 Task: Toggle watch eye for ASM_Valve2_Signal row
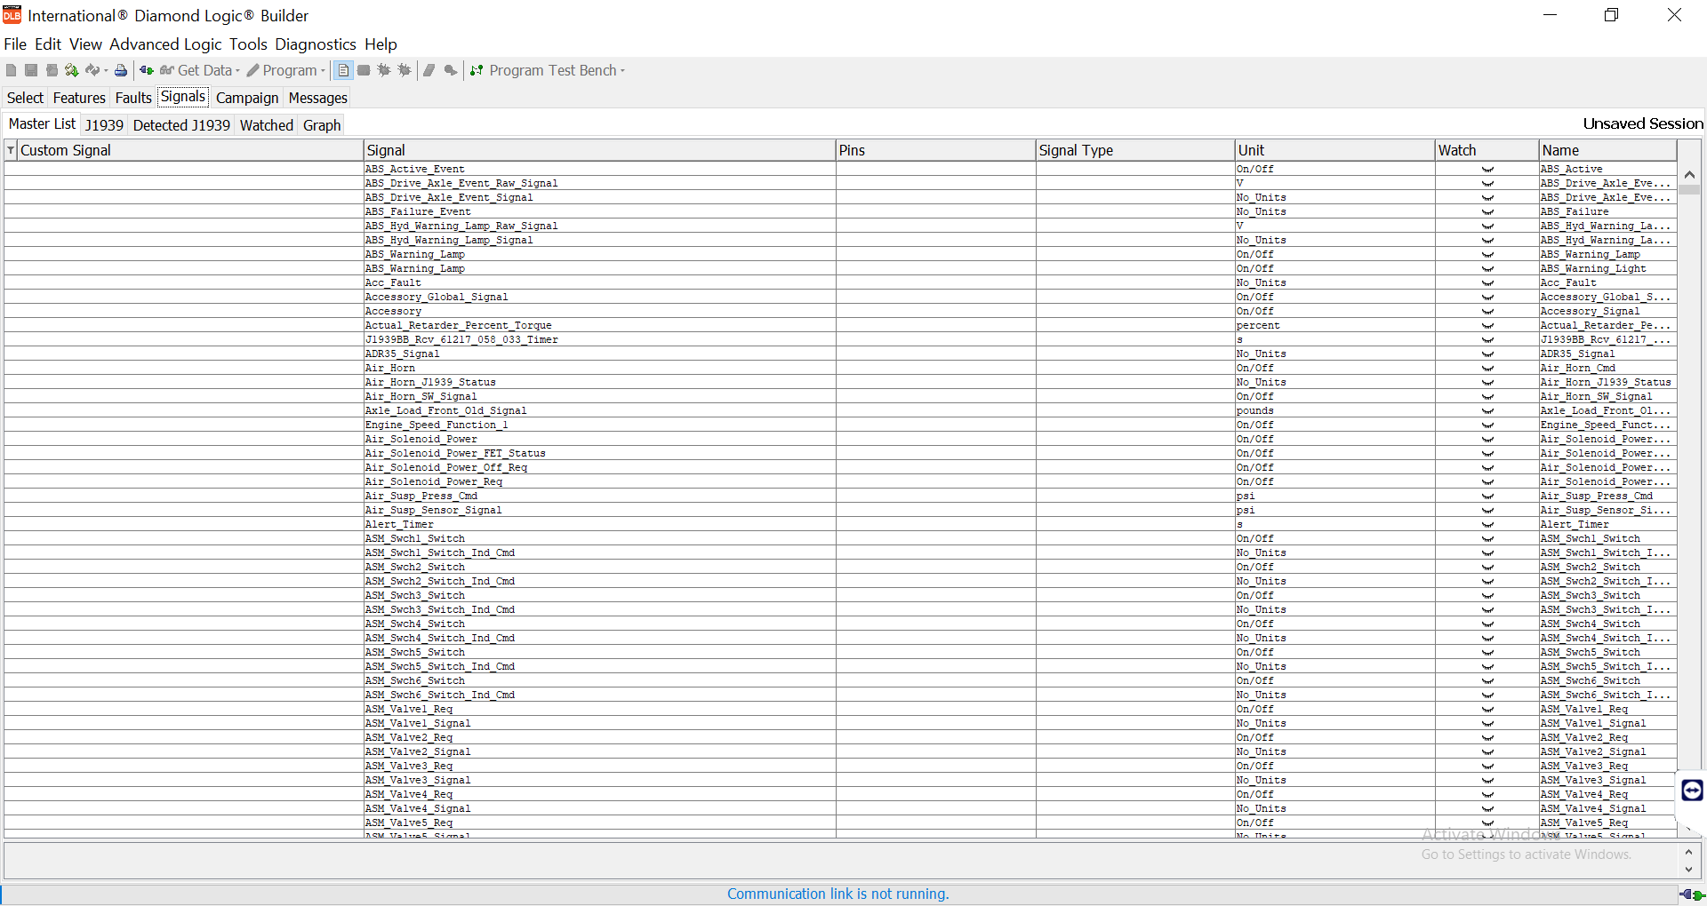(1487, 751)
